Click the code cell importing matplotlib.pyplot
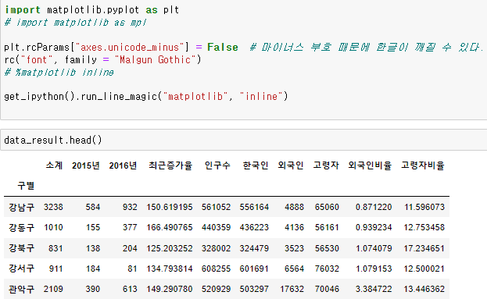The height and width of the screenshot is (306, 487). (x=244, y=59)
